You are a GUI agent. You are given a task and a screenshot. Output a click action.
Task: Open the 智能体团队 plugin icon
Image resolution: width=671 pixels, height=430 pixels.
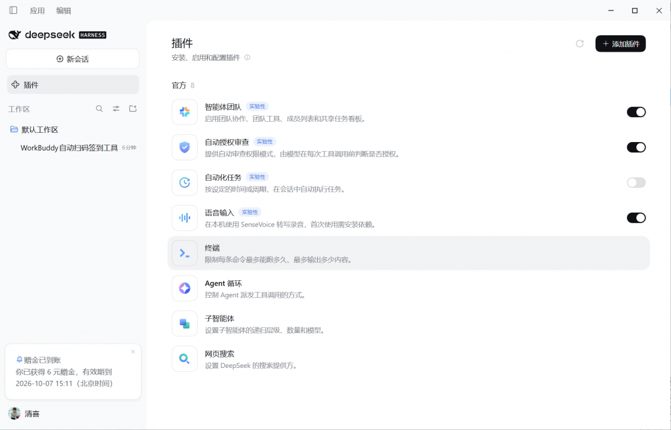[184, 112]
